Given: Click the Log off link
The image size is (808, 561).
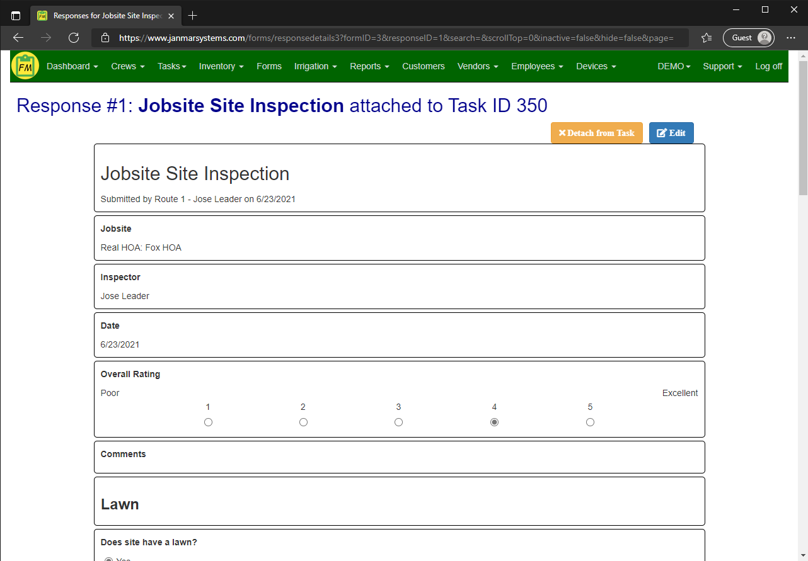Looking at the screenshot, I should [769, 66].
